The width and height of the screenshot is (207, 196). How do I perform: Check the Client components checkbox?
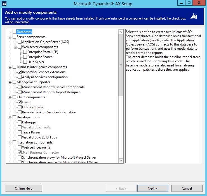click(14, 97)
